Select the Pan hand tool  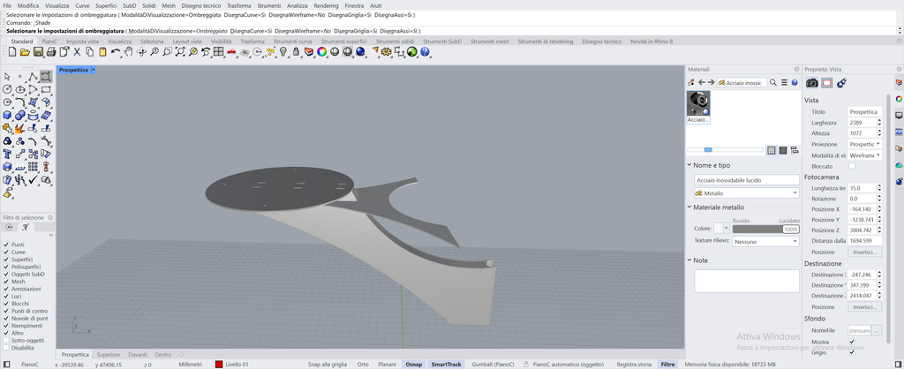tap(129, 52)
